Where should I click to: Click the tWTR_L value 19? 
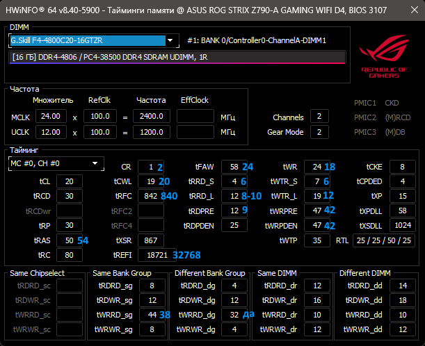tap(317, 196)
